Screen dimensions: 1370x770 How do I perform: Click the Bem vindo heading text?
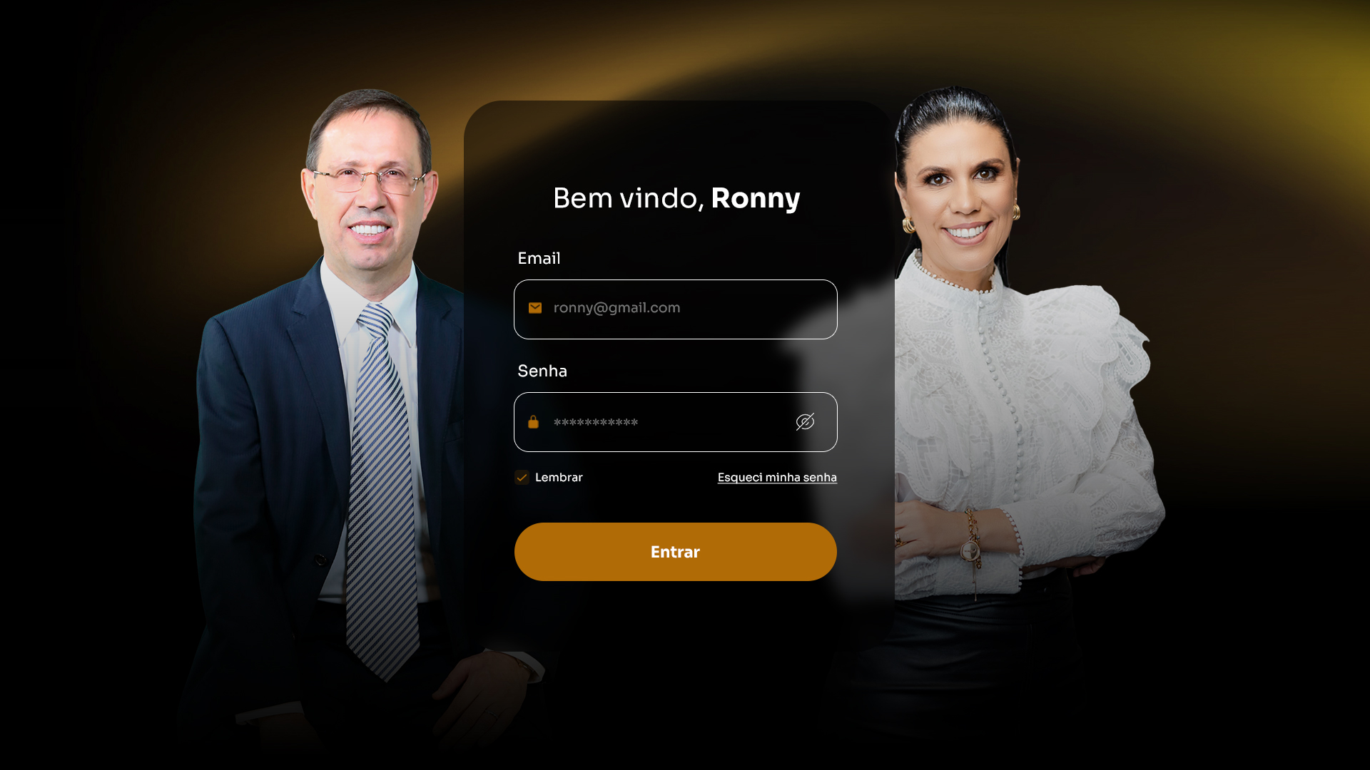(x=629, y=198)
